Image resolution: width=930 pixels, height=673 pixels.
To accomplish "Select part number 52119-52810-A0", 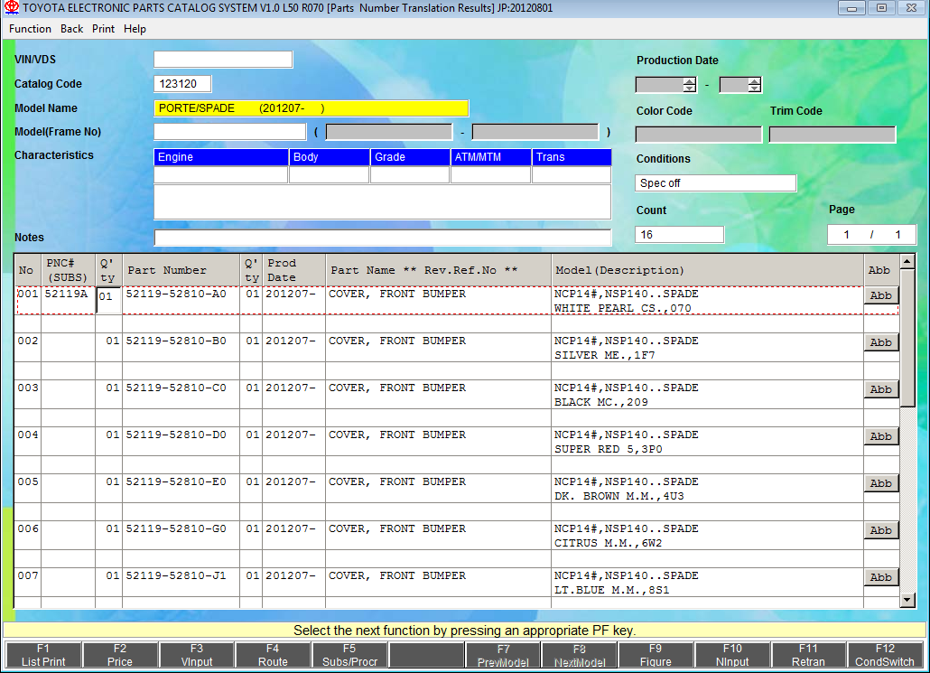I will tap(175, 294).
